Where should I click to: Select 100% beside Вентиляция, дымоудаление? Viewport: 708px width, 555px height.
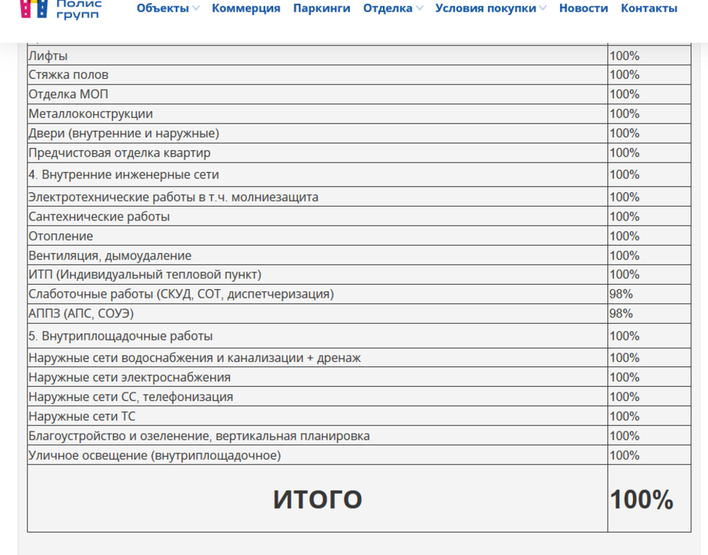(x=624, y=256)
